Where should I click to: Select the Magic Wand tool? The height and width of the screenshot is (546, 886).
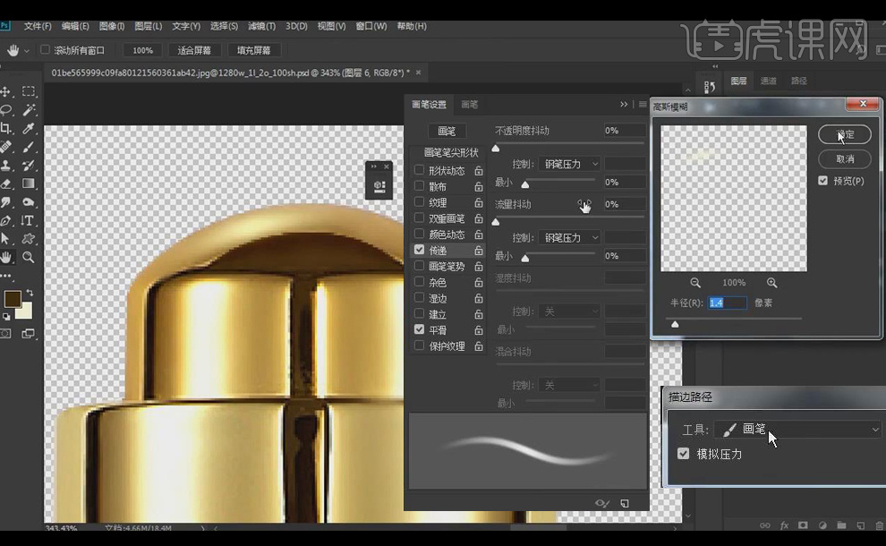pos(29,110)
